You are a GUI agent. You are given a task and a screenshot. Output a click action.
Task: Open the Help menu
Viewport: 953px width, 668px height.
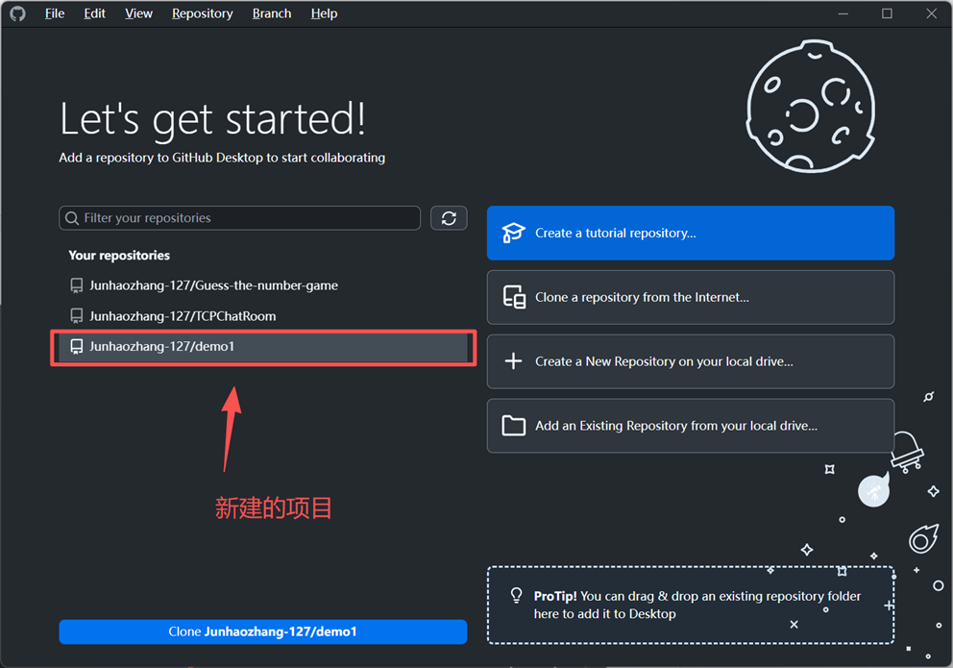(324, 13)
